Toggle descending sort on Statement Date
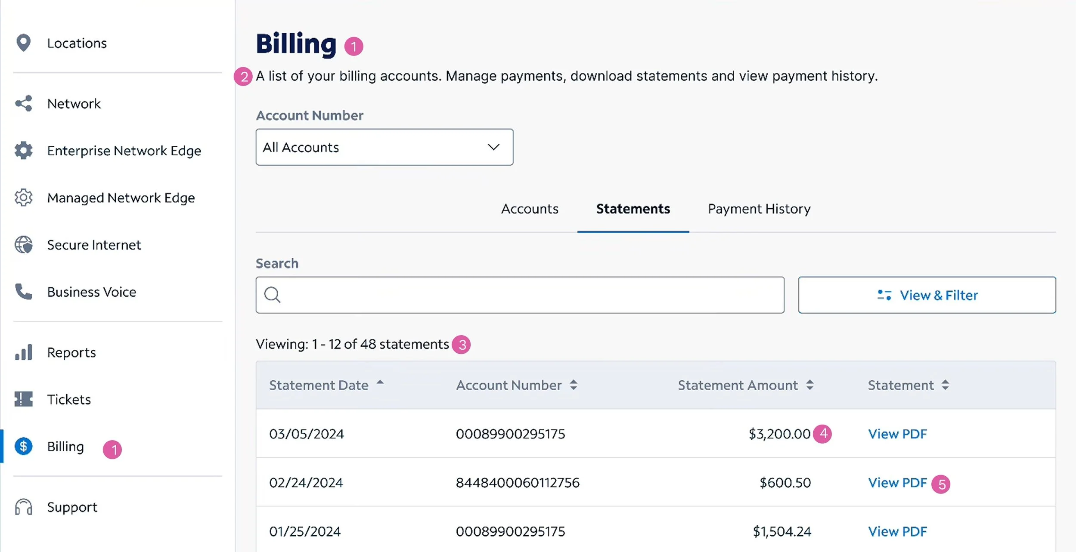1076x552 pixels. [381, 384]
